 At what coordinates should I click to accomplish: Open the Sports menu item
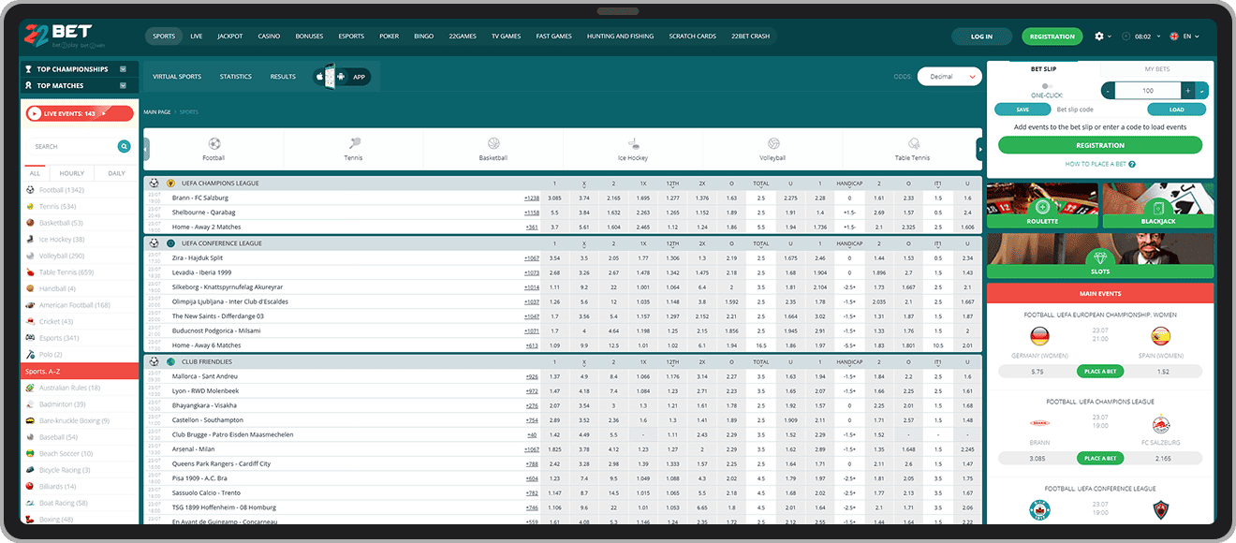click(x=164, y=37)
